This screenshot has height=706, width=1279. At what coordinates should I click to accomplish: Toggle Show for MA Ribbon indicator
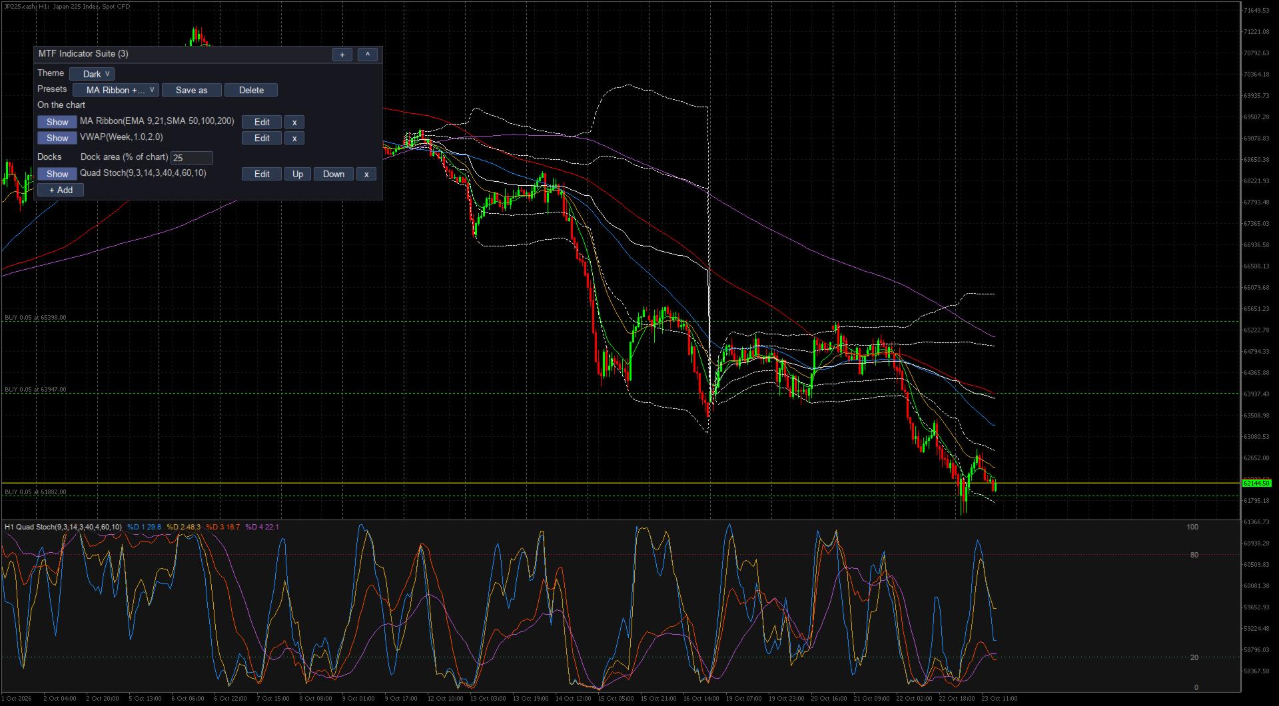(57, 122)
